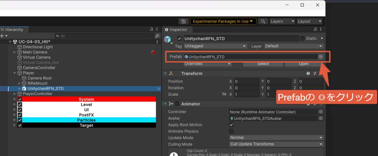Open the Culling Mode dropdown
Viewport: 378px width, 156px height.
[x=276, y=144]
